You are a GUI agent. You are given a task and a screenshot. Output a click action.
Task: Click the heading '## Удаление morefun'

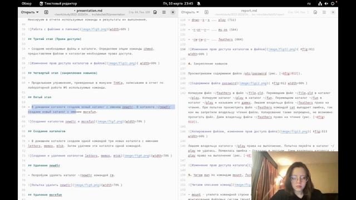(45, 195)
